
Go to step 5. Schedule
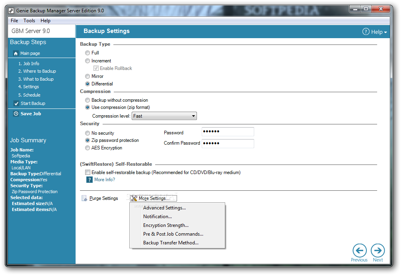click(29, 95)
